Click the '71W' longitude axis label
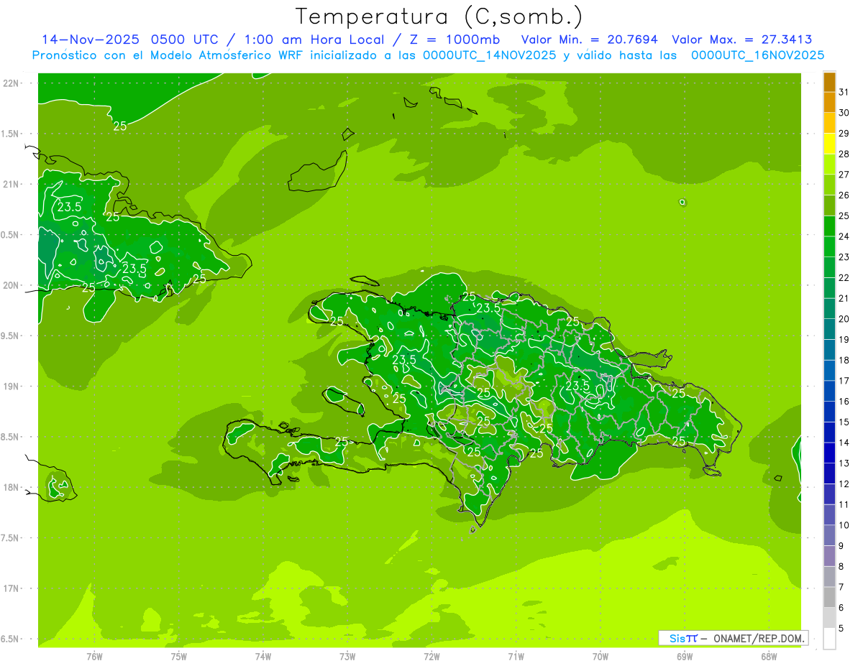Image resolution: width=863 pixels, height=666 pixels. point(516,657)
